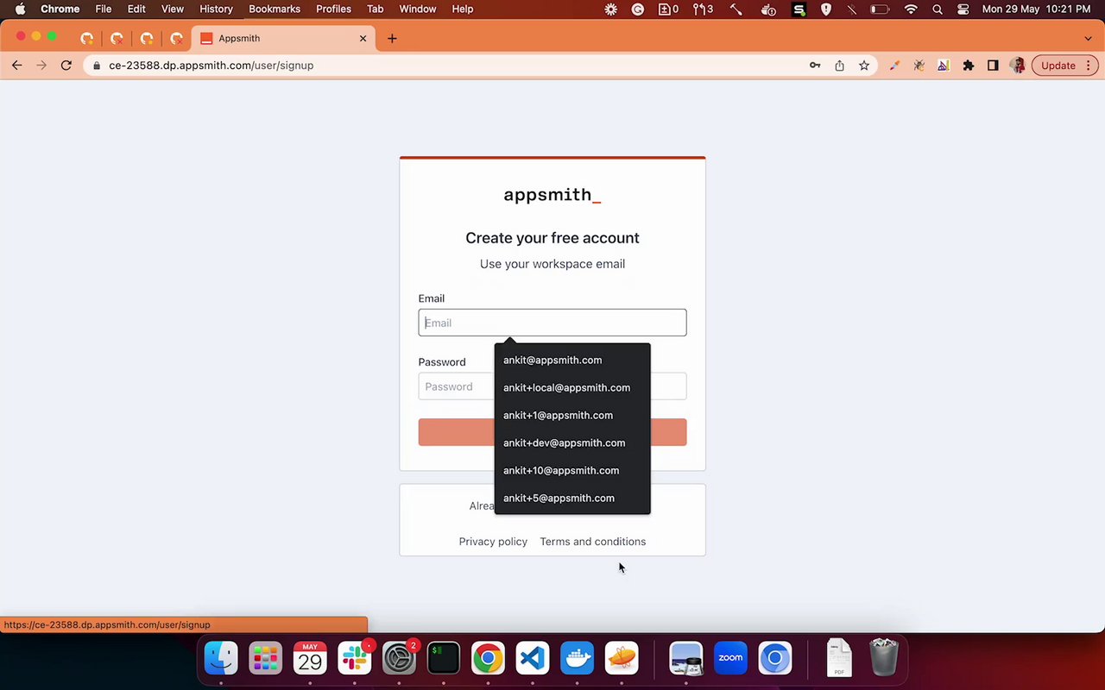The height and width of the screenshot is (690, 1105).
Task: Select ankit+local@appsmith.com suggestion
Action: 572,388
